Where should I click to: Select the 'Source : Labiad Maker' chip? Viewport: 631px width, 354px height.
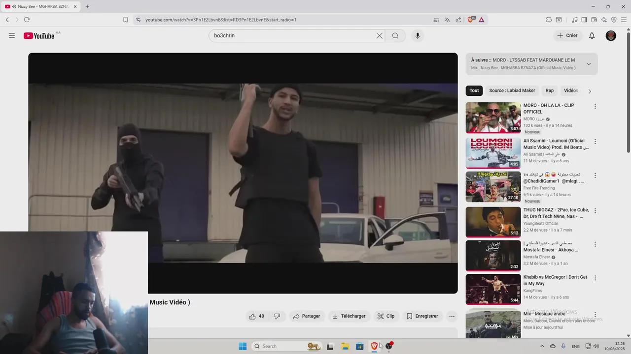[x=512, y=90]
